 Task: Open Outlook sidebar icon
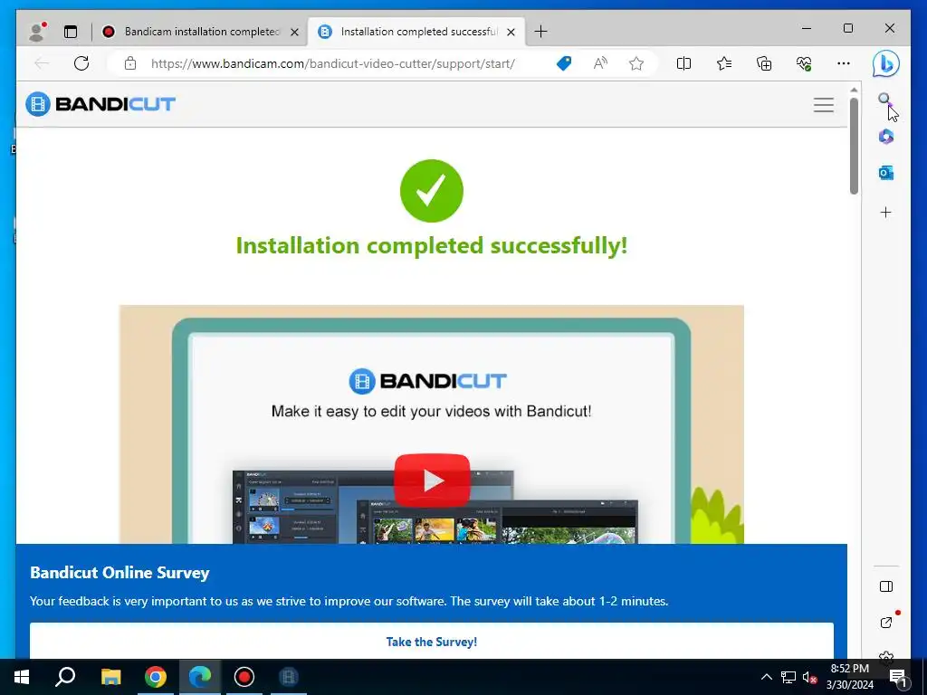coord(885,173)
